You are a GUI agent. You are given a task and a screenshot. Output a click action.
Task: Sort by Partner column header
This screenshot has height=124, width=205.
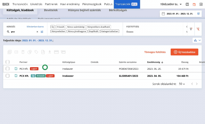point(23,62)
